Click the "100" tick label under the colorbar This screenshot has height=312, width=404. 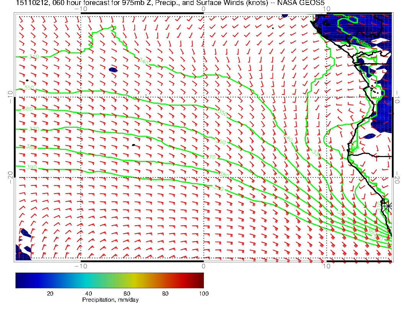click(x=204, y=294)
